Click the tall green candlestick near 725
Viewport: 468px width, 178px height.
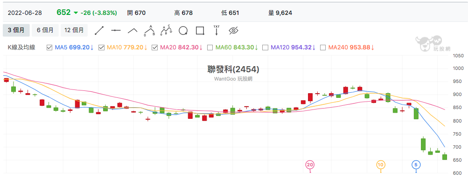click(423, 144)
